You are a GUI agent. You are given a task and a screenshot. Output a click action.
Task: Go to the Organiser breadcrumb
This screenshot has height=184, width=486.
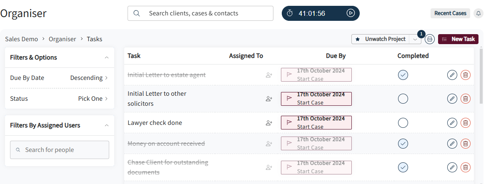[x=62, y=39]
